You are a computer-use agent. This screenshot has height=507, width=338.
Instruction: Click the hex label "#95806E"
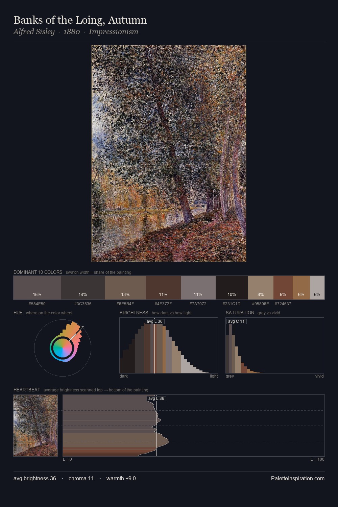point(261,304)
